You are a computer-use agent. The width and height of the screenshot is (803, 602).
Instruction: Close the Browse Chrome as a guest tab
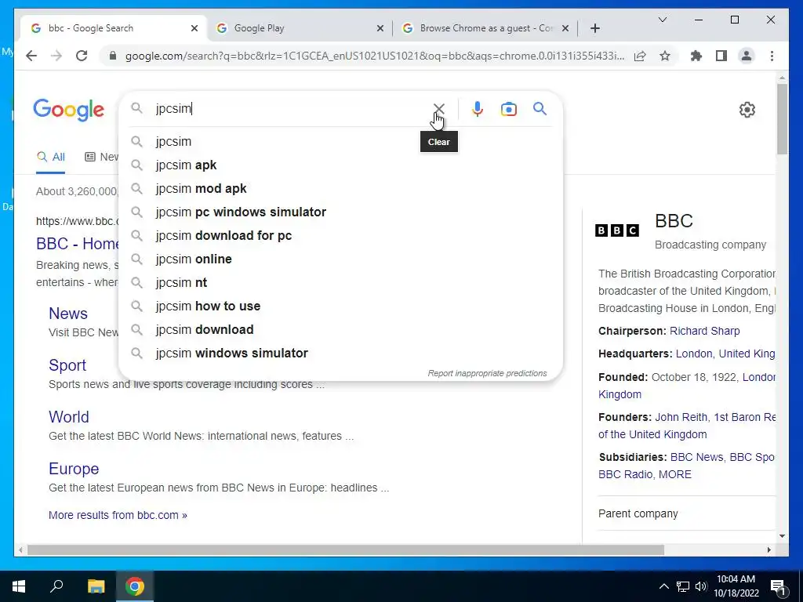tap(565, 29)
